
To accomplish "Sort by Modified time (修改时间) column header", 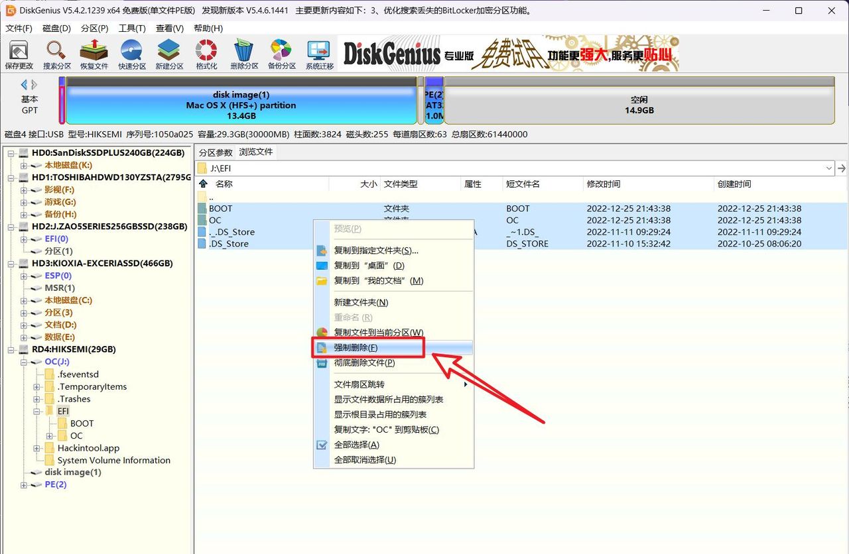I will [x=649, y=184].
